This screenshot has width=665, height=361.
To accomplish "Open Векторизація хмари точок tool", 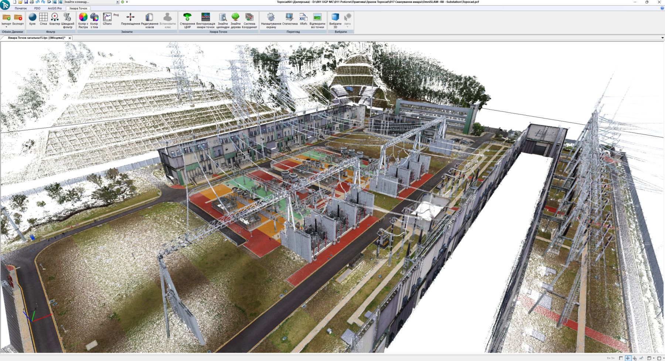I will coord(205,18).
